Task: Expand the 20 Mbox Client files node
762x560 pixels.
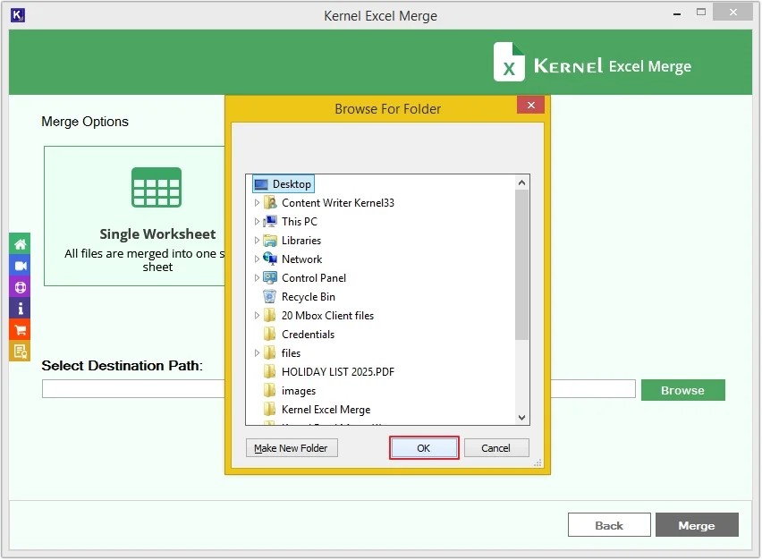Action: pyautogui.click(x=257, y=316)
